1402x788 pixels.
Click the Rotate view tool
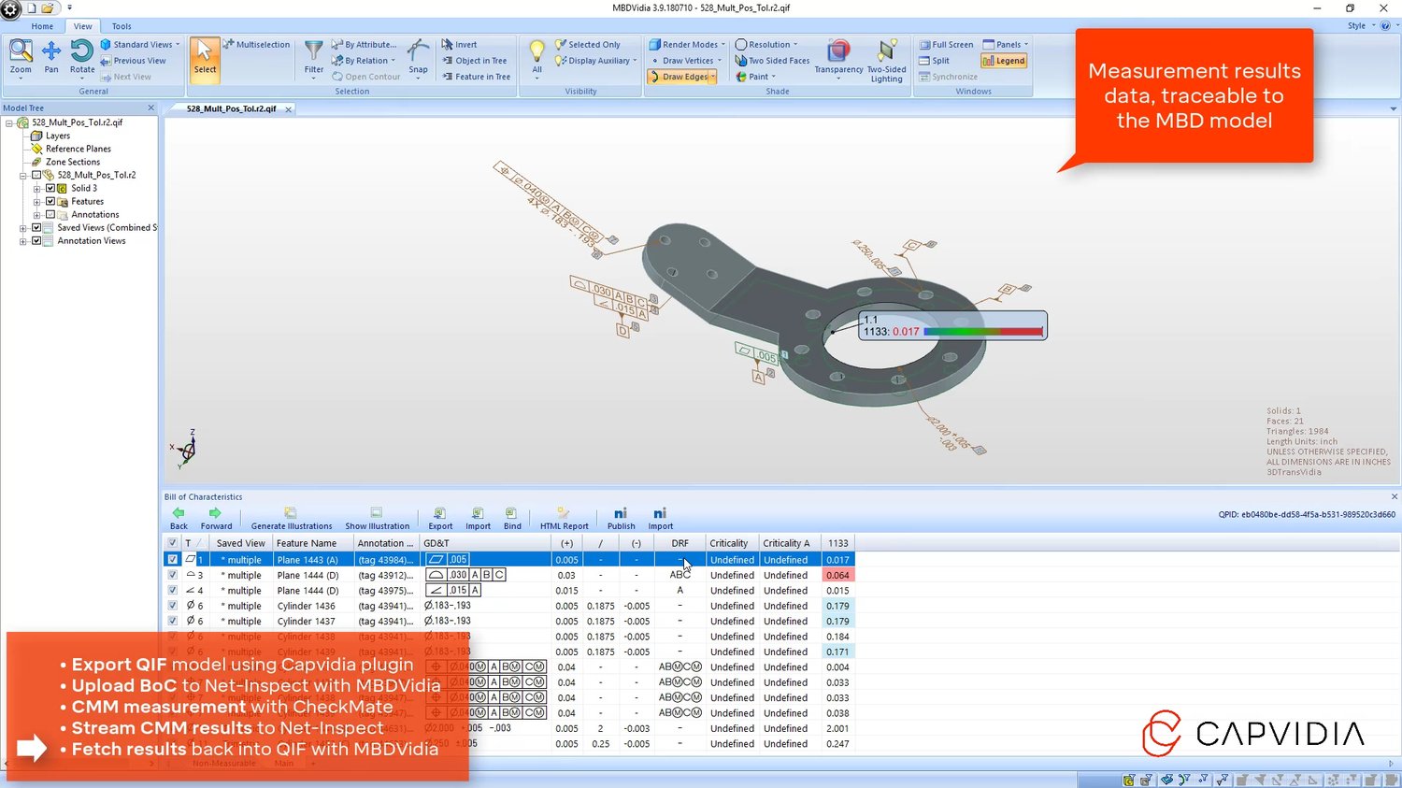coord(82,56)
